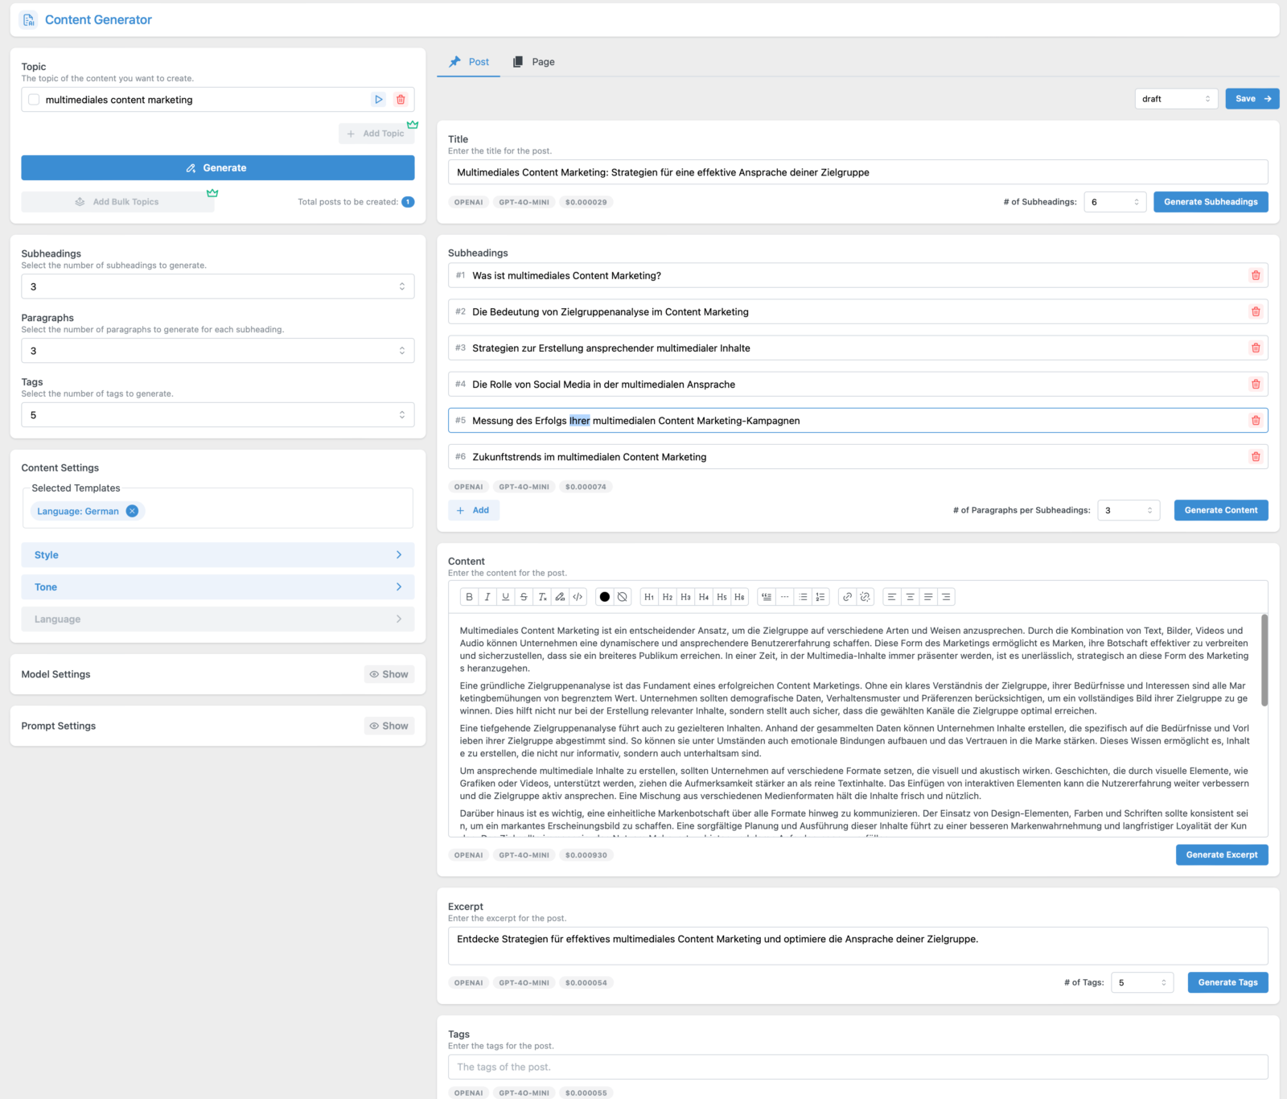Apply italic formatting in the editor toolbar
The height and width of the screenshot is (1099, 1287).
coord(487,596)
